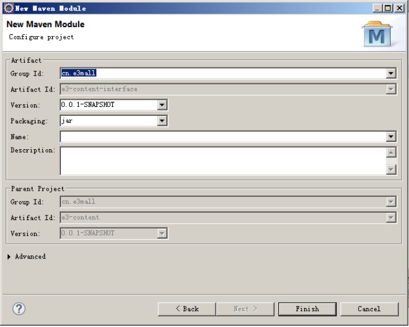Image resolution: width=409 pixels, height=327 pixels.
Task: Click the Cancel button
Action: tap(369, 309)
